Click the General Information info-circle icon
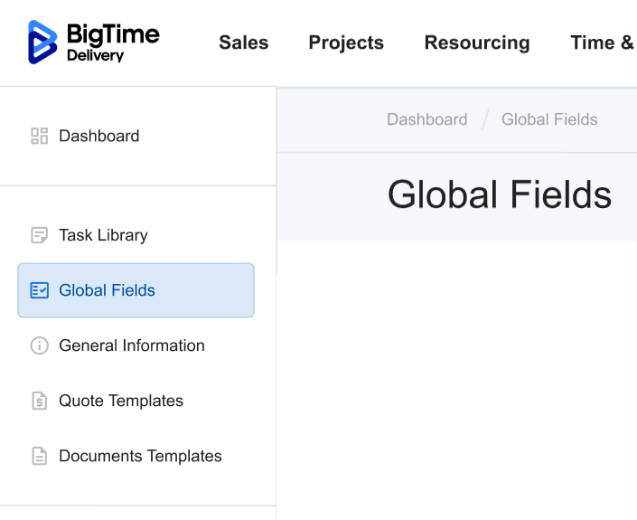Screen dimensions: 637x520 tap(39, 345)
